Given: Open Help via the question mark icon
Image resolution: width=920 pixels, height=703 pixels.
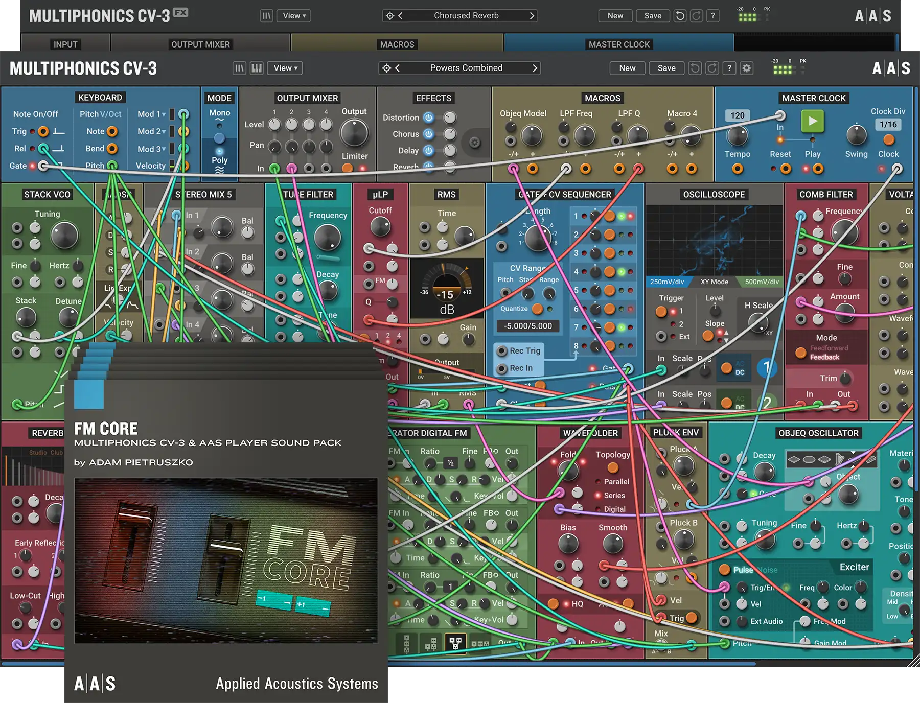Looking at the screenshot, I should pyautogui.click(x=729, y=68).
